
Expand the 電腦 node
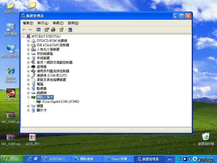point(28,84)
